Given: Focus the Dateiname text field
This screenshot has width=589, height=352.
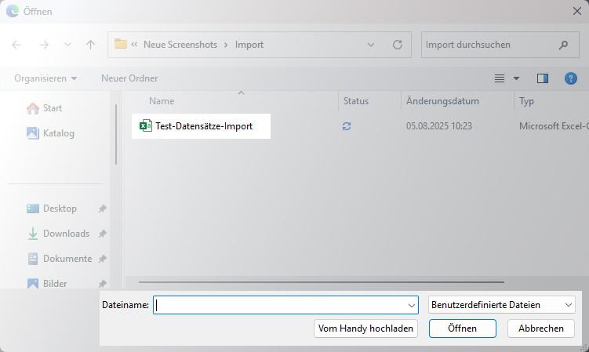Looking at the screenshot, I should [279, 305].
